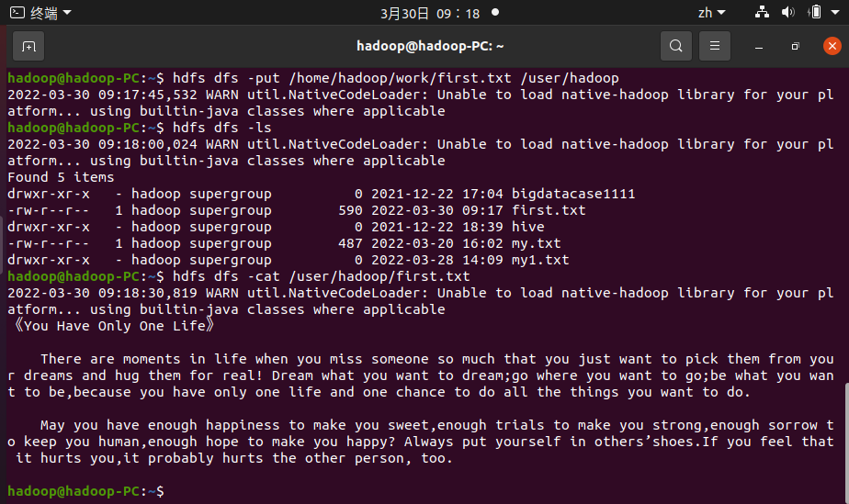Restore the terminal window size
This screenshot has width=849, height=504.
point(795,46)
